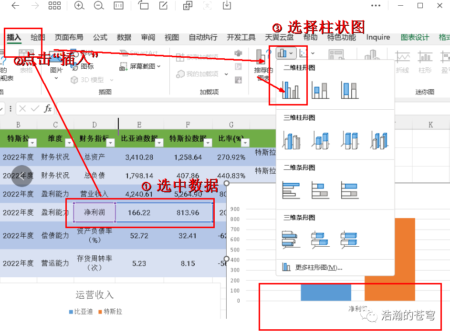
Task: Switch to the 公式 ribbon tab
Action: 100,37
